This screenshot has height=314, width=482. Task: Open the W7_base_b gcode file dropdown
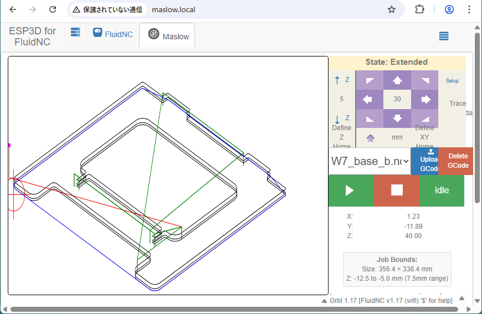pos(370,161)
